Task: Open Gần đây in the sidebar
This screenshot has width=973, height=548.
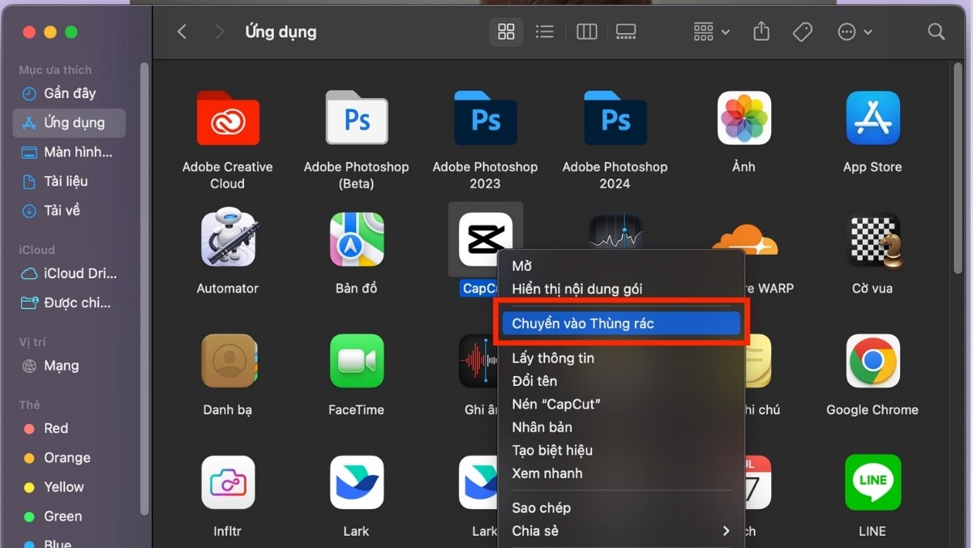Action: tap(69, 93)
